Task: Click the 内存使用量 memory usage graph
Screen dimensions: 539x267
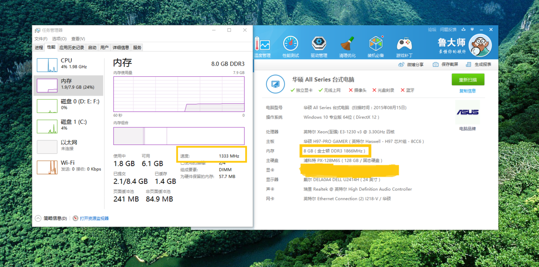Action: point(179,94)
